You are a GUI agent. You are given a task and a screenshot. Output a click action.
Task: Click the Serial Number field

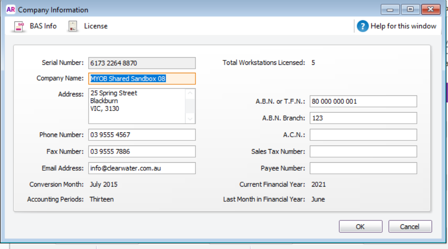(142, 63)
